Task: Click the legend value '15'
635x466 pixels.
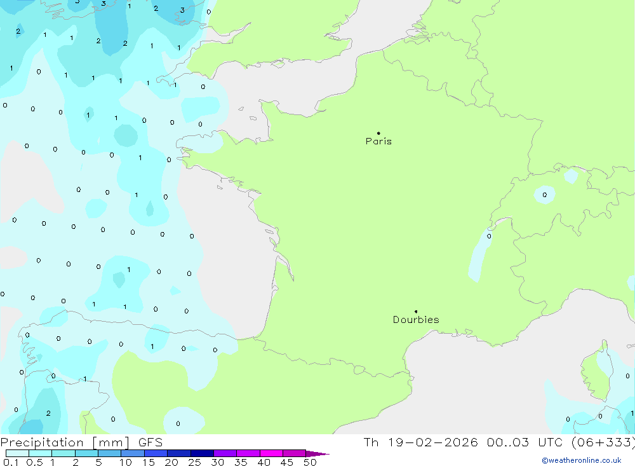Action: click(x=149, y=462)
